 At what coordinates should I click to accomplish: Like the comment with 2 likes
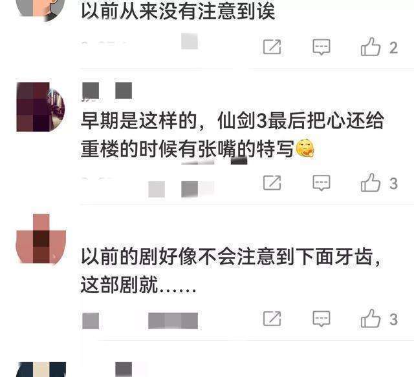tap(371, 47)
